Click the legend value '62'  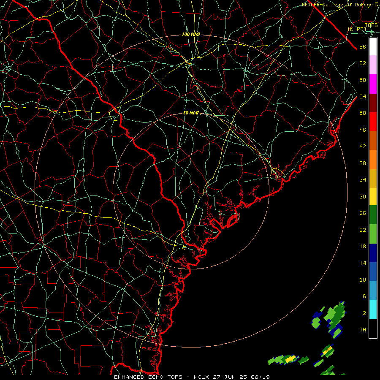pos(363,63)
